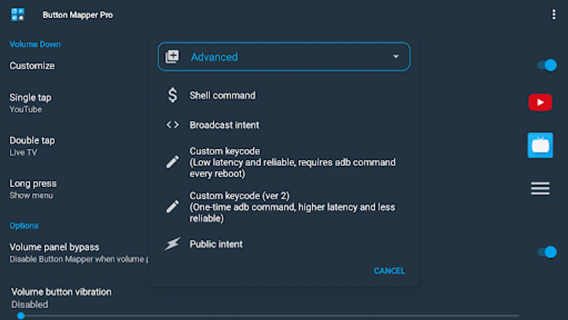Click the Broadcast intent code icon
Viewport: 568px width, 320px height.
point(172,125)
